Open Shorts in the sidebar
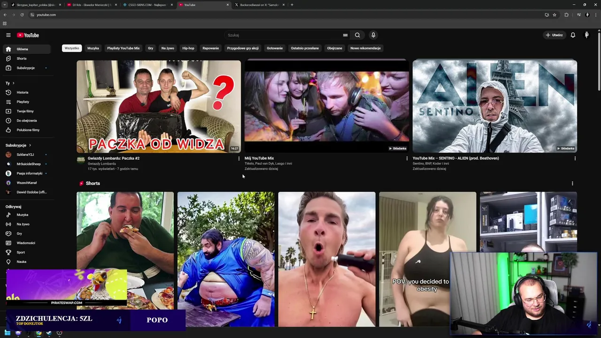This screenshot has height=338, width=601. point(26,59)
